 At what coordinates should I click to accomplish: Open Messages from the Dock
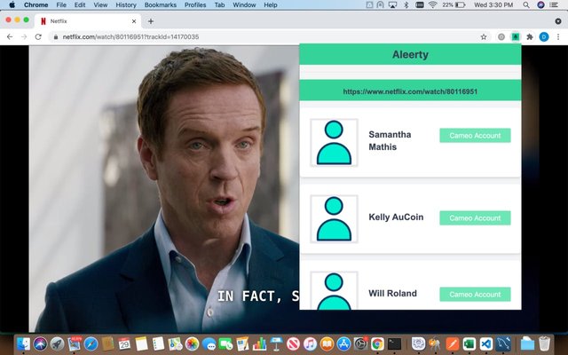pyautogui.click(x=209, y=343)
